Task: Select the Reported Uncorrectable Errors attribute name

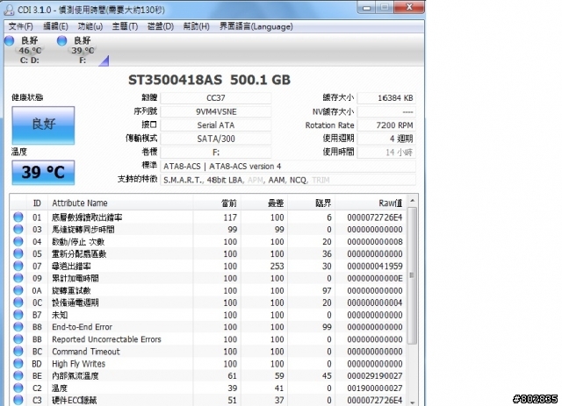Action: (x=106, y=339)
